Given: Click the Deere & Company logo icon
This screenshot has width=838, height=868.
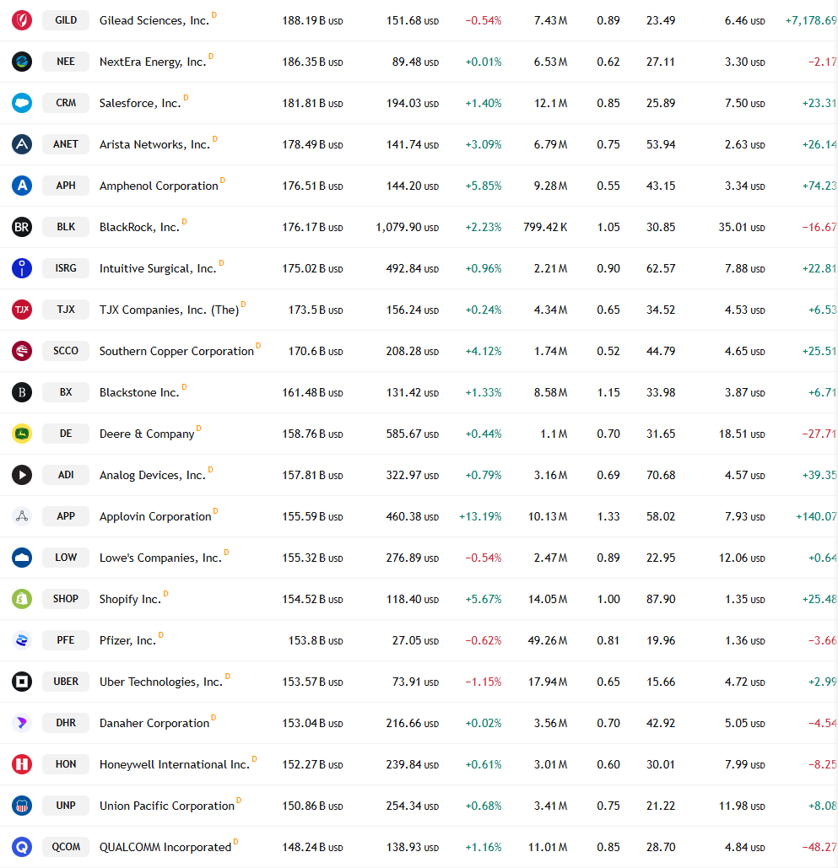Looking at the screenshot, I should [22, 434].
